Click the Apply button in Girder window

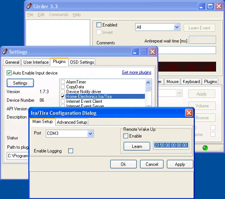click(x=202, y=94)
